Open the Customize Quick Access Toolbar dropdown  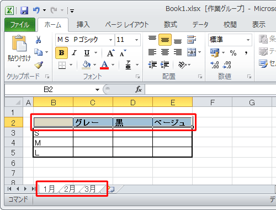(72, 11)
